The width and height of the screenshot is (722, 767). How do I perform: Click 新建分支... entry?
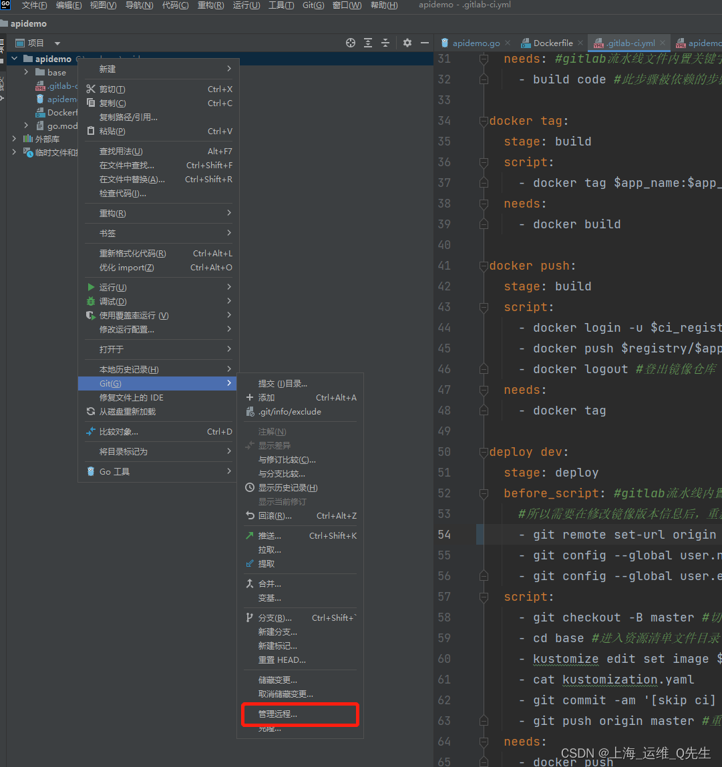click(300, 632)
